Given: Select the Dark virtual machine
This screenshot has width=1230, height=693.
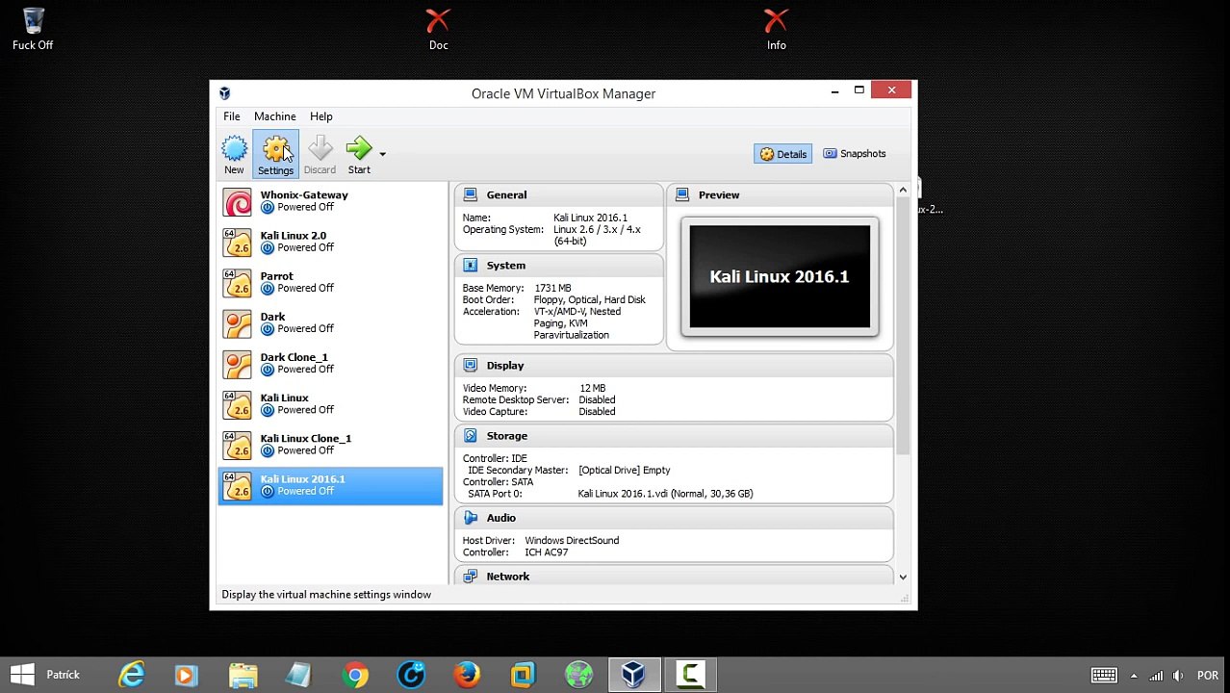Looking at the screenshot, I should click(x=330, y=322).
